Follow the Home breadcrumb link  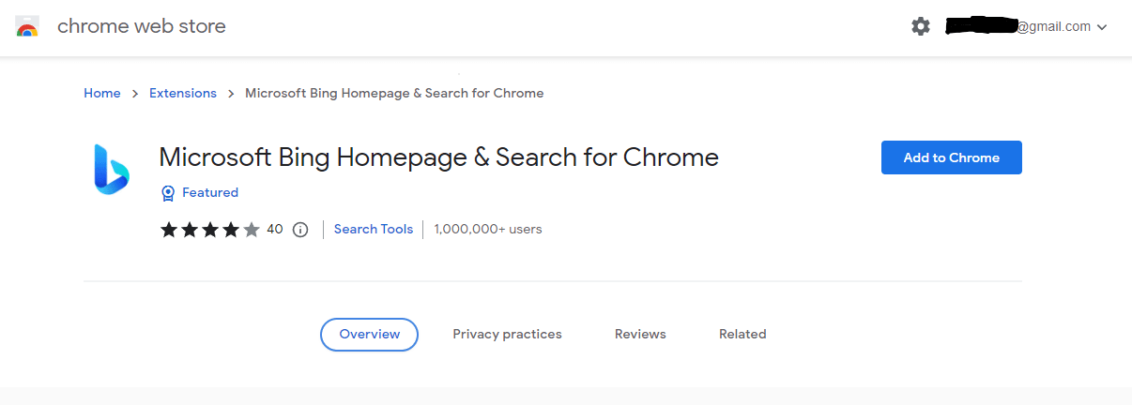pyautogui.click(x=102, y=94)
